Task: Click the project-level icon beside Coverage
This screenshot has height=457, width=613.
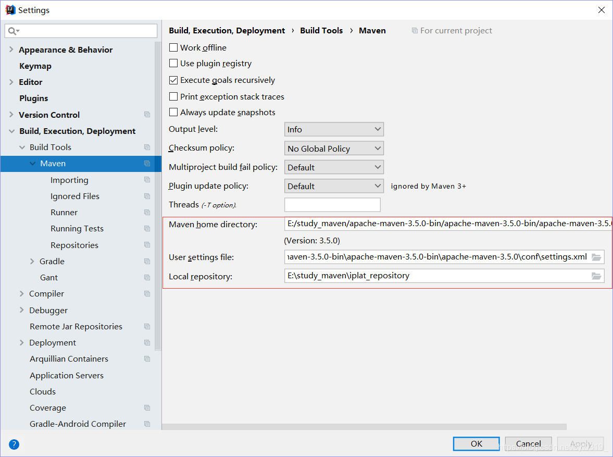Action: coord(147,407)
